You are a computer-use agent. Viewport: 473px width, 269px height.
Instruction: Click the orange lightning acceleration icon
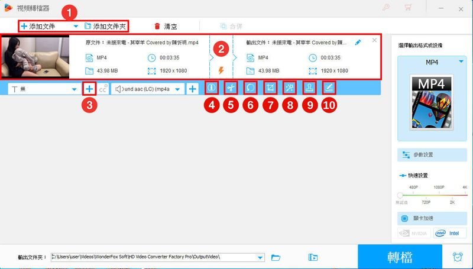tap(221, 70)
